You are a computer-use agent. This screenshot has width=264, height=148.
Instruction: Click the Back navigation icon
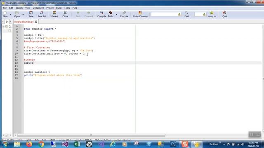[x=78, y=14]
